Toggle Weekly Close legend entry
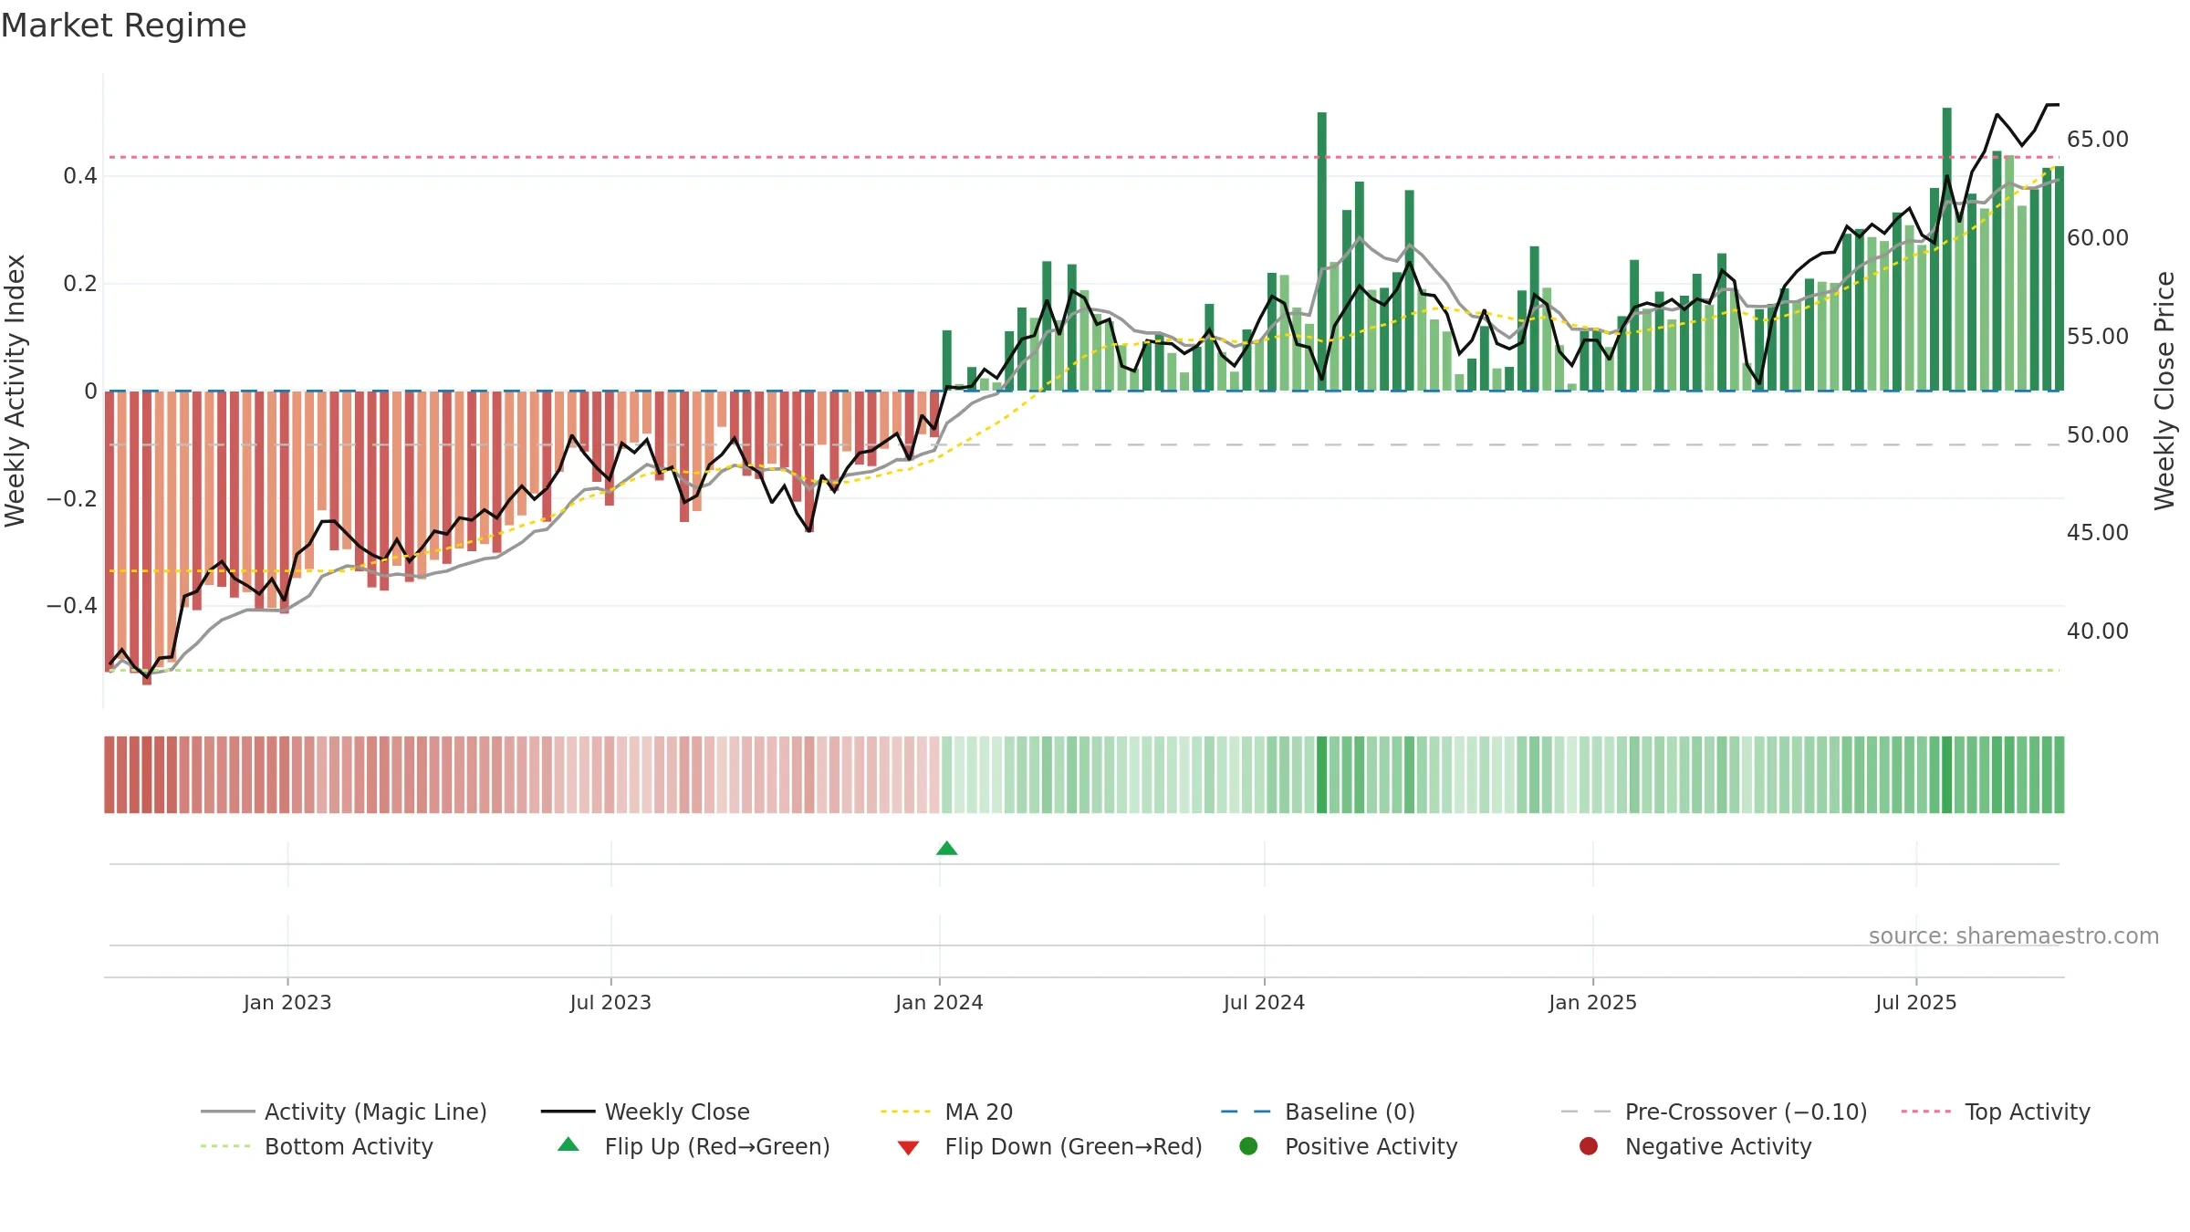The height and width of the screenshot is (1232, 2190). coord(645,1112)
